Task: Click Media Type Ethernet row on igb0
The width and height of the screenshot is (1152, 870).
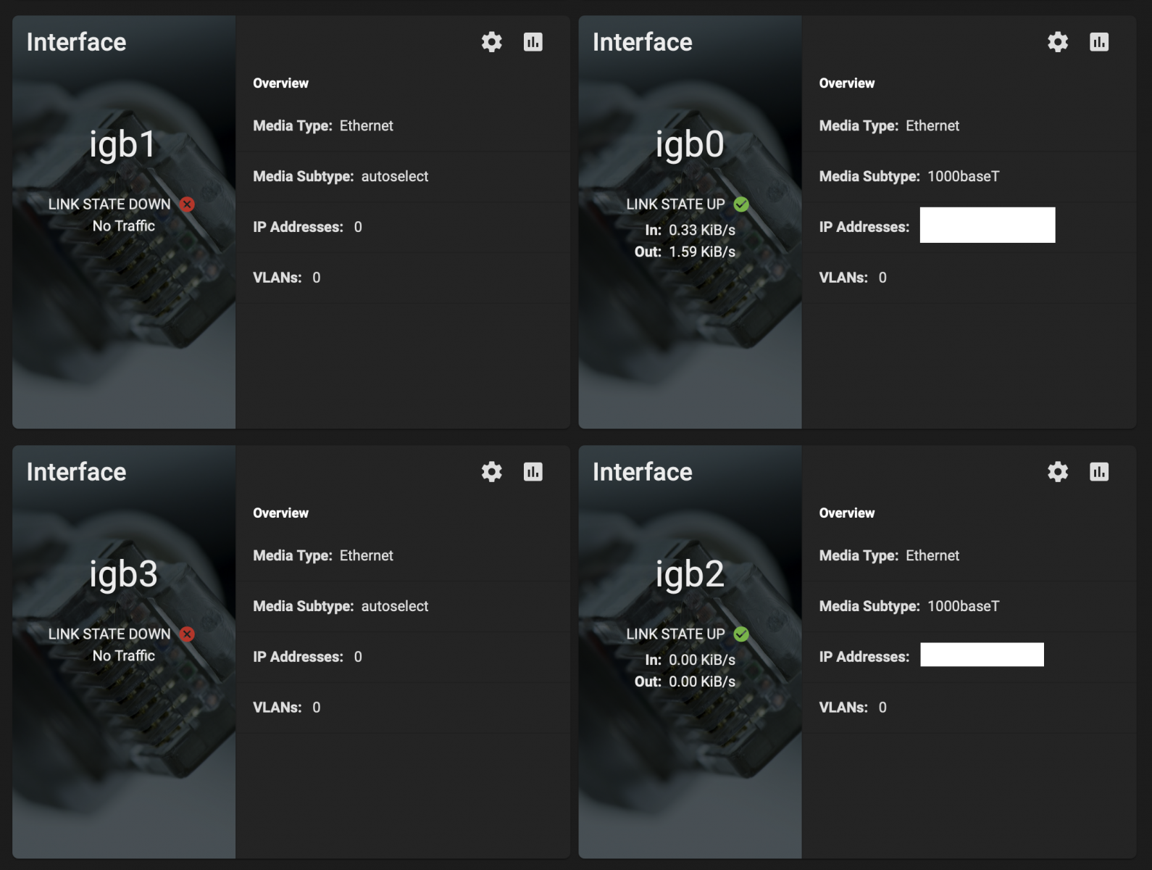Action: 969,125
